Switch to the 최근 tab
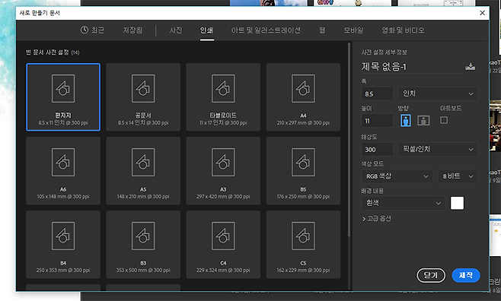Screen dimensions: 501x301 pyautogui.click(x=92, y=30)
